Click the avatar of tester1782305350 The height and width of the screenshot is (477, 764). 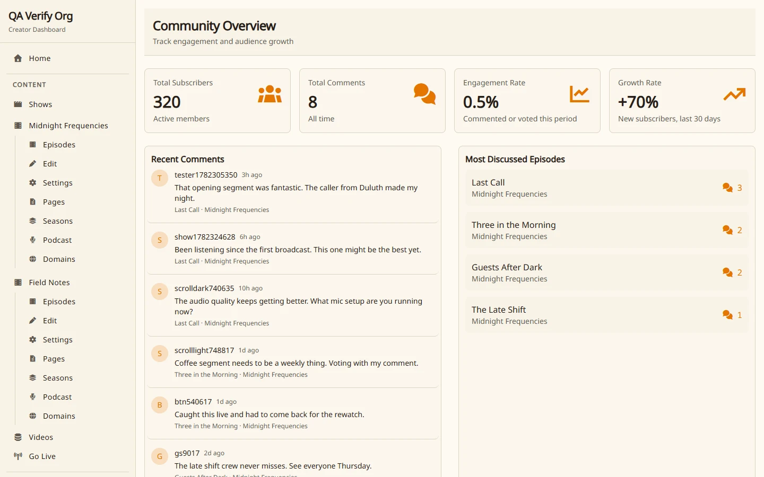click(160, 178)
